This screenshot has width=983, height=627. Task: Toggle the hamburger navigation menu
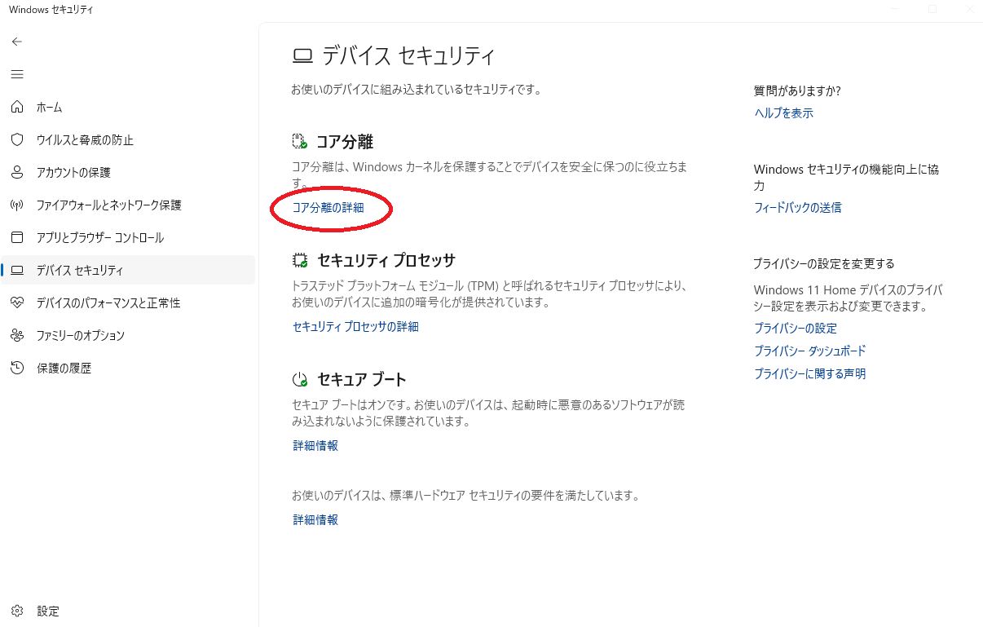16,73
